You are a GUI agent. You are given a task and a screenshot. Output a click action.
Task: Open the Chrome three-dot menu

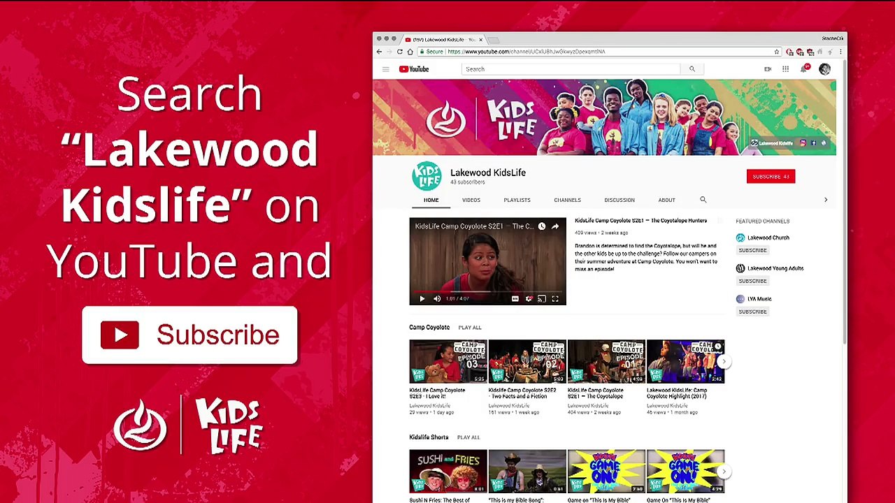[x=840, y=52]
